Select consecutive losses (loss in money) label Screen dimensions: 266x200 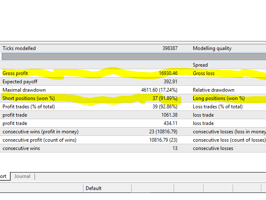(x=229, y=132)
